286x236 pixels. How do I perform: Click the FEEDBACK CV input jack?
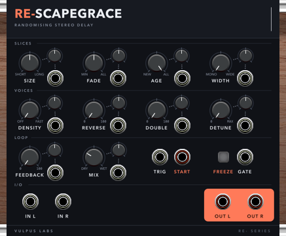click(x=55, y=172)
